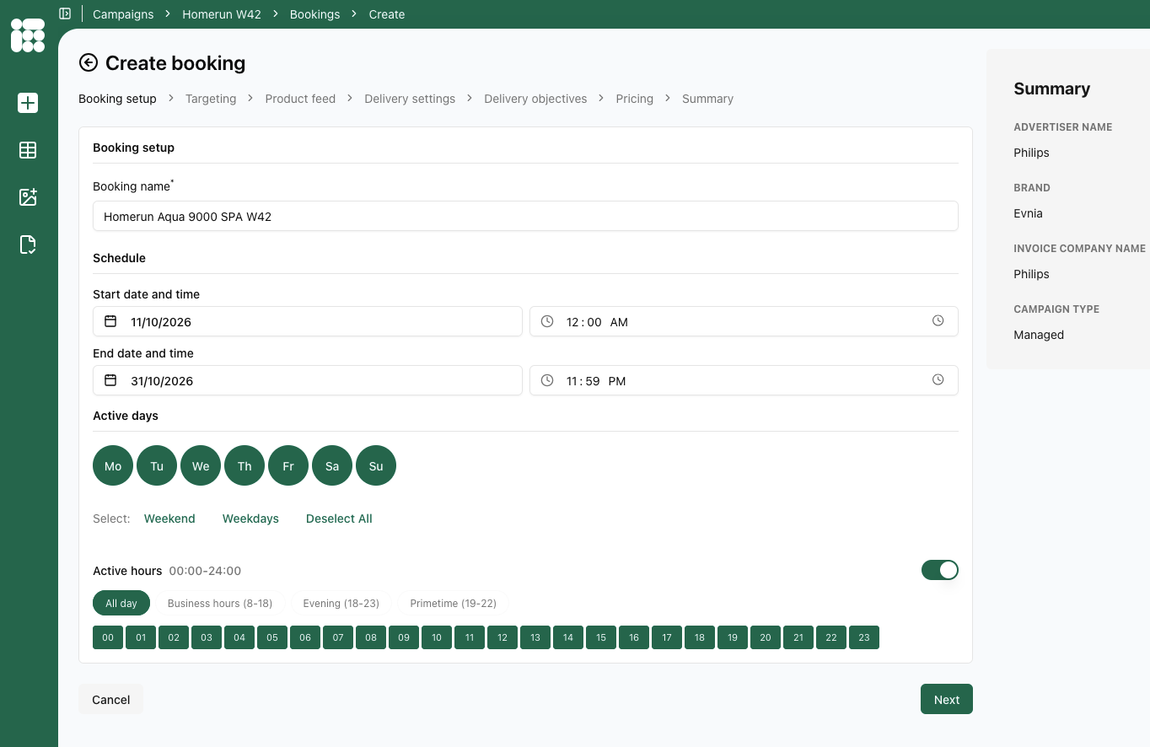Image resolution: width=1150 pixels, height=747 pixels.
Task: Open the document check sidebar icon
Action: (28, 245)
